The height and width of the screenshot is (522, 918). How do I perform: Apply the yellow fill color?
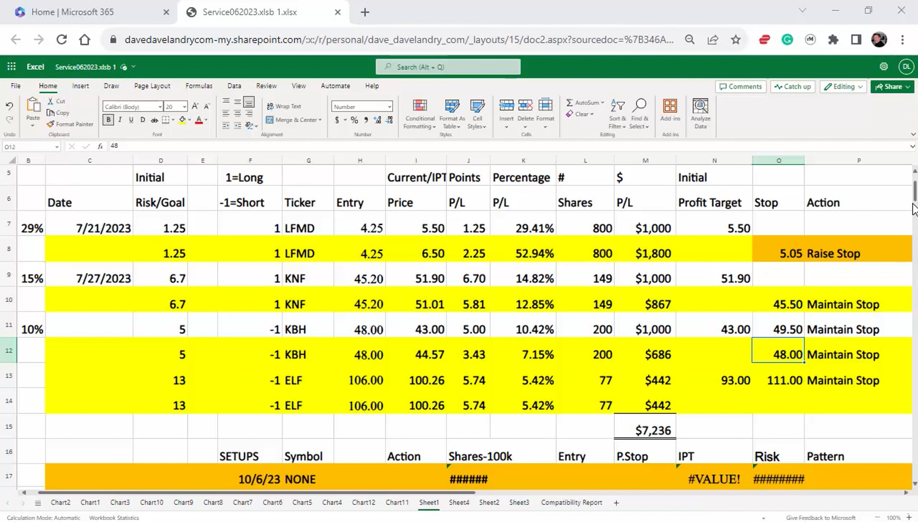[182, 120]
